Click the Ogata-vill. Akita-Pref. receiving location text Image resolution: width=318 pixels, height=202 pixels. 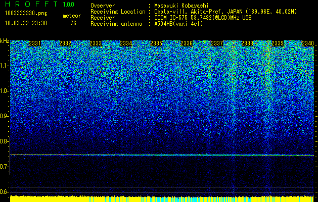coord(225,12)
